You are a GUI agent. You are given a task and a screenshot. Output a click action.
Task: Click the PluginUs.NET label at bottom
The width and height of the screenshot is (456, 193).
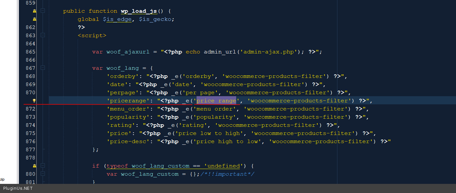coord(18,188)
